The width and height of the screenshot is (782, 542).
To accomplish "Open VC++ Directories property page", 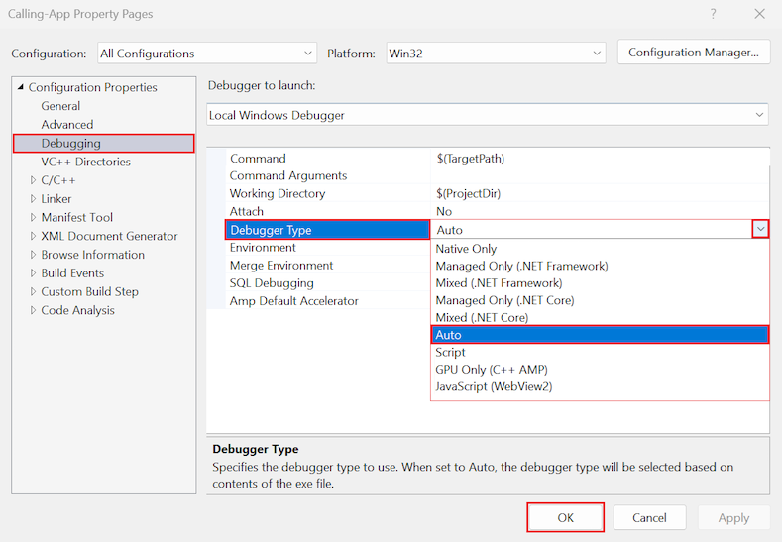I will [85, 162].
